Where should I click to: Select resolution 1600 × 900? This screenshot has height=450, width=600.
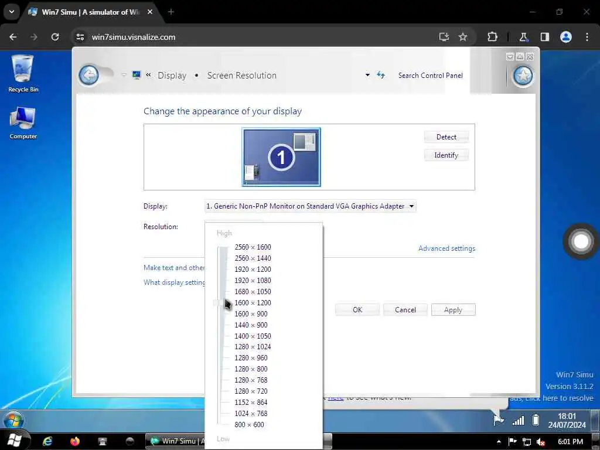click(251, 313)
